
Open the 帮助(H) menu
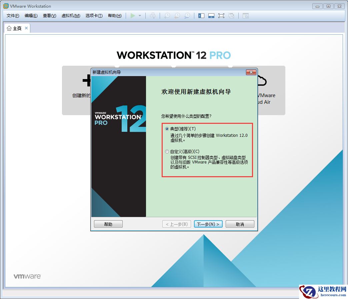pos(115,15)
